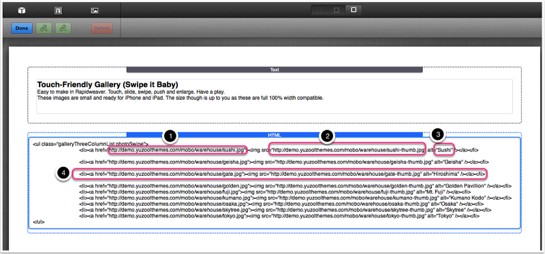The width and height of the screenshot is (545, 254).
Task: Click the heading Touch-Friendly Gallery (Swipe it Baby)
Action: pos(108,84)
